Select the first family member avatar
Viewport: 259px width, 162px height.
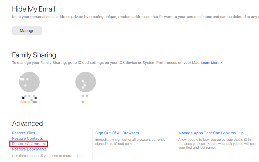(x=29, y=82)
